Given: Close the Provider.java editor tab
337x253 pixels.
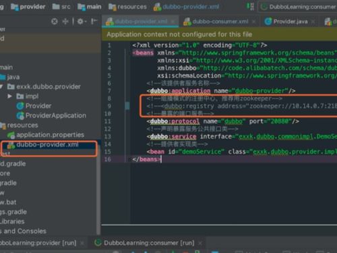Looking at the screenshot, I should 313,22.
